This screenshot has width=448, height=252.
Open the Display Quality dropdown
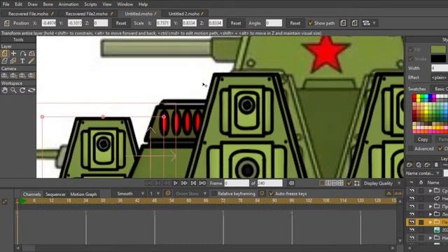[381, 183]
